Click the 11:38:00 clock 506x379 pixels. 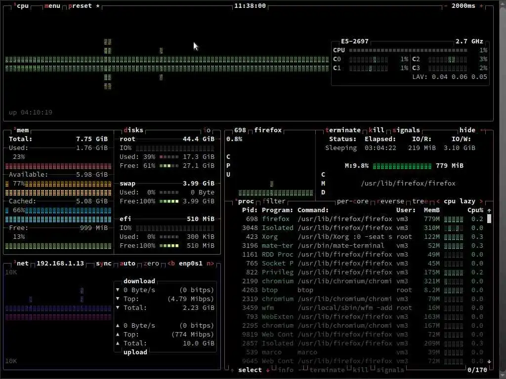tap(250, 6)
